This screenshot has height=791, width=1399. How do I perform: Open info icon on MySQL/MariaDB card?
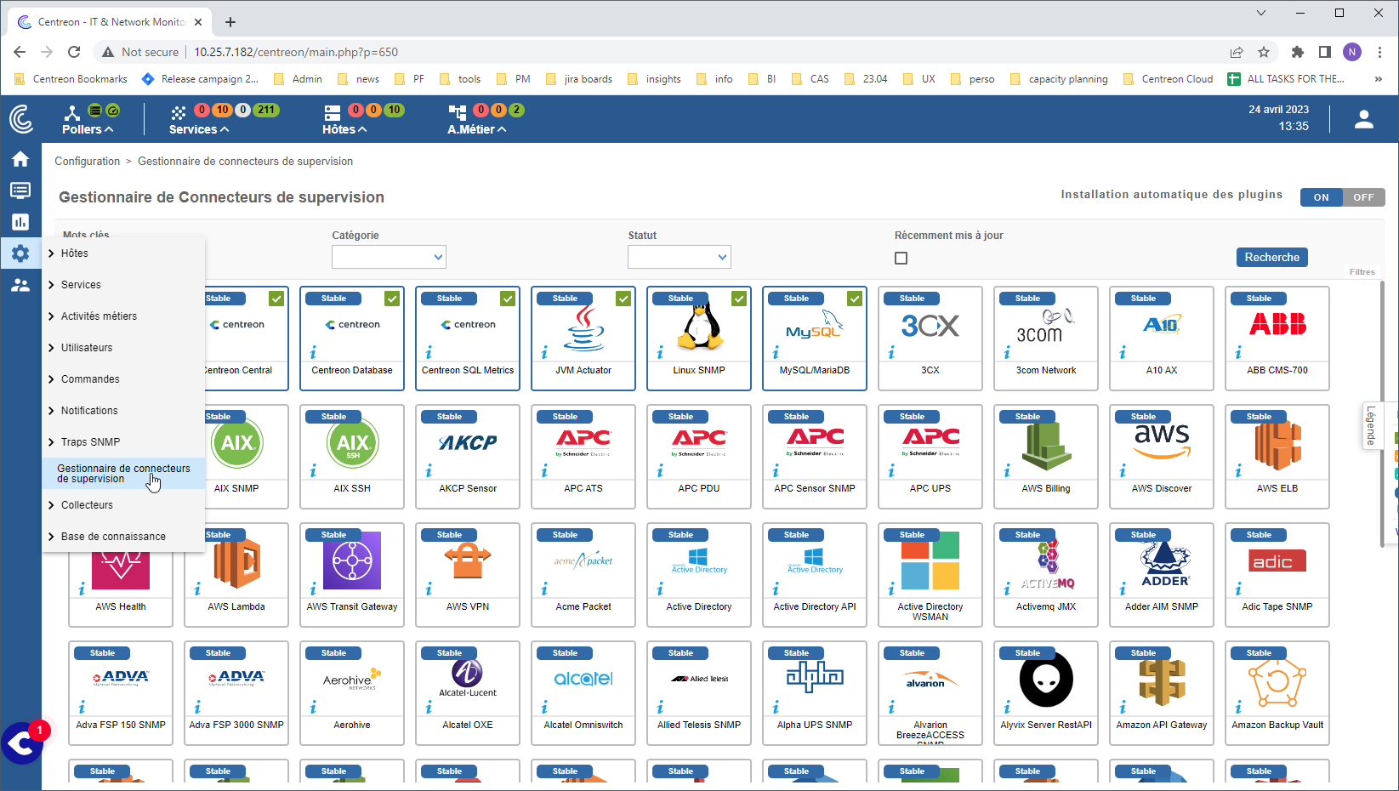point(776,352)
